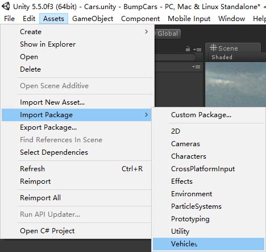Open the File menu
The width and height of the screenshot is (266, 252).
click(x=9, y=19)
